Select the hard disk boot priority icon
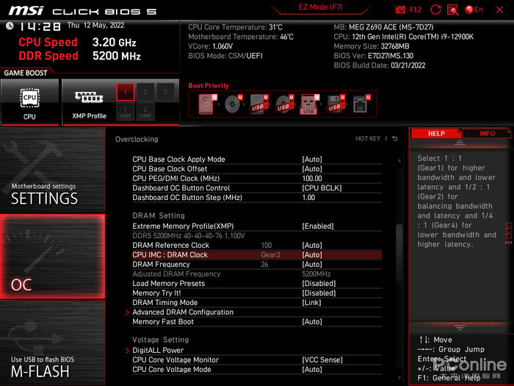 [207, 104]
